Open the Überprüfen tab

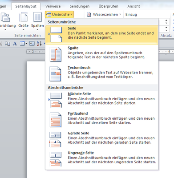coord(108,6)
